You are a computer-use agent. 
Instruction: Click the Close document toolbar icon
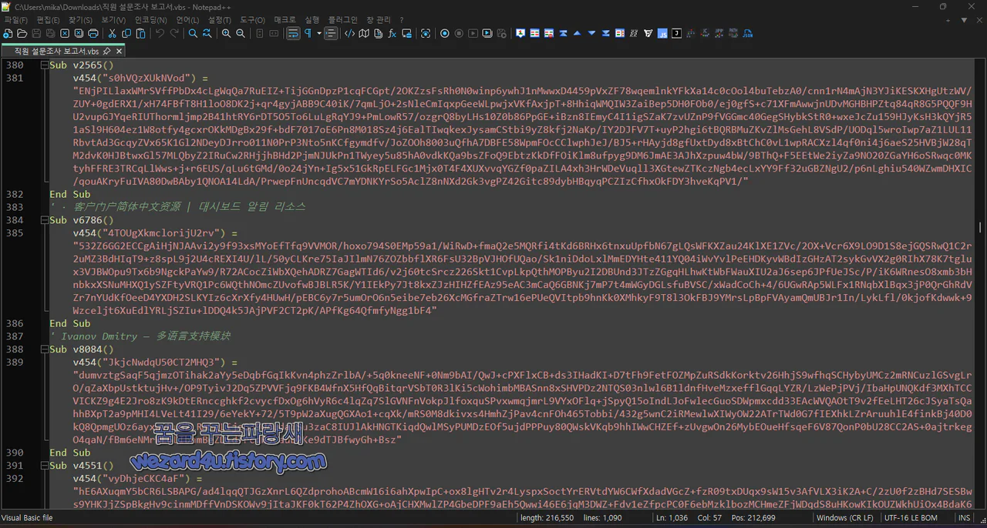pyautogui.click(x=64, y=34)
